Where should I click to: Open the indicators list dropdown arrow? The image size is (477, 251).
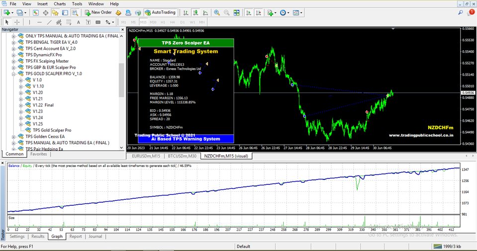(x=275, y=13)
